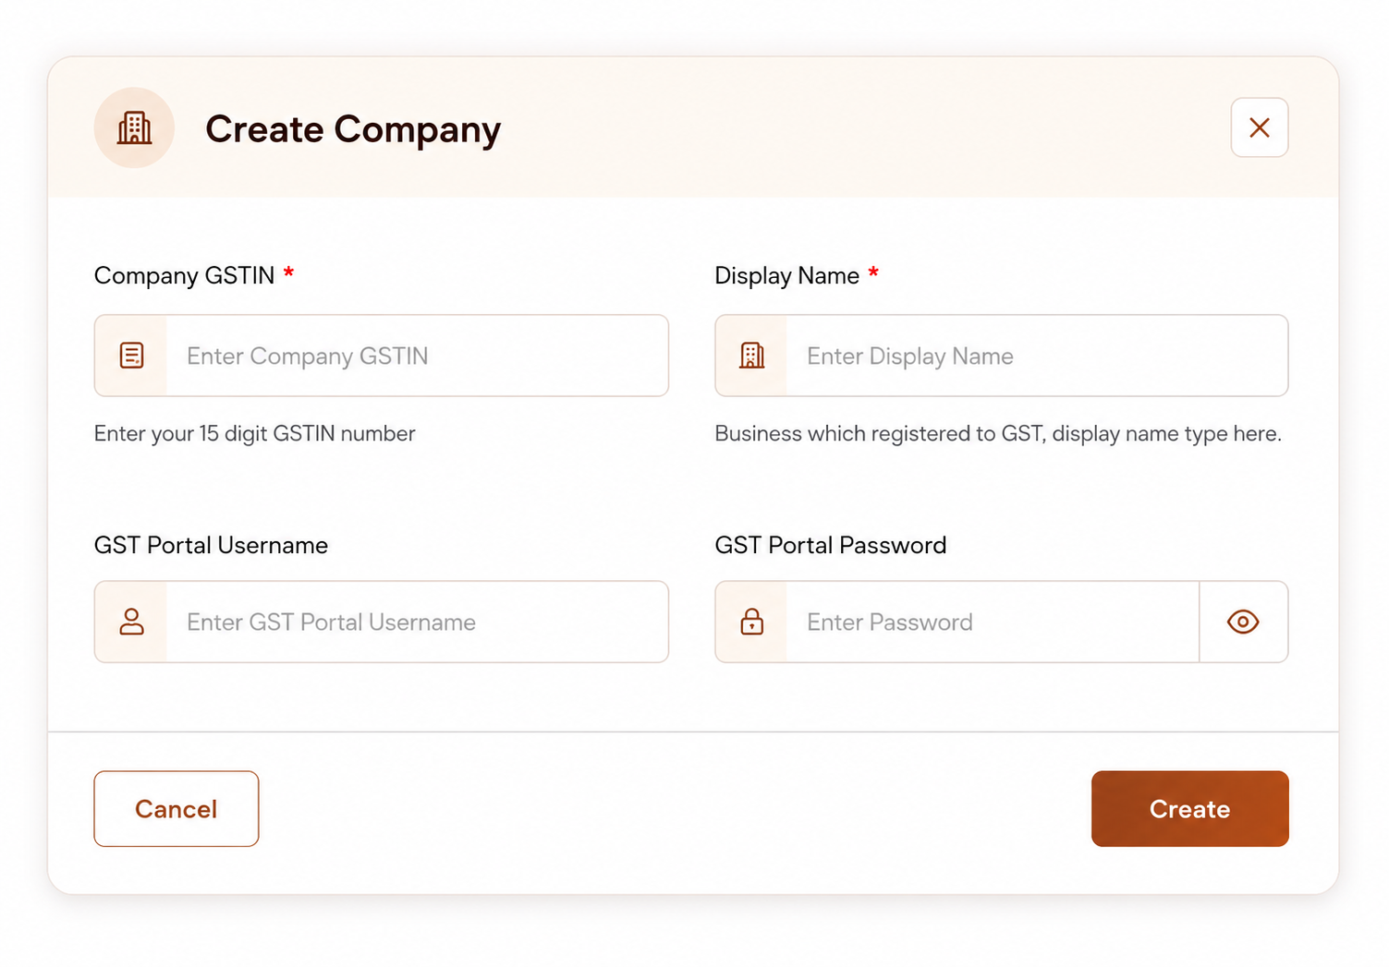1389x967 pixels.
Task: Focus the Enter Company GSTIN input
Action: coord(417,356)
